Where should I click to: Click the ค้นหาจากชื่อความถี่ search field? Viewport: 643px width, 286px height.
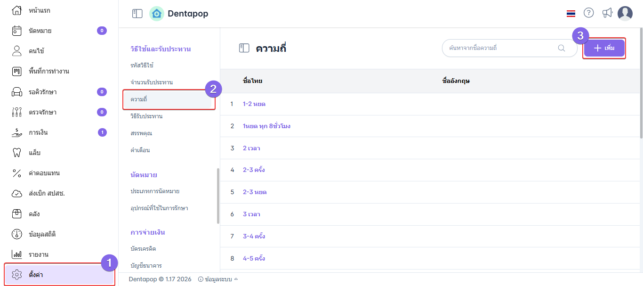501,48
